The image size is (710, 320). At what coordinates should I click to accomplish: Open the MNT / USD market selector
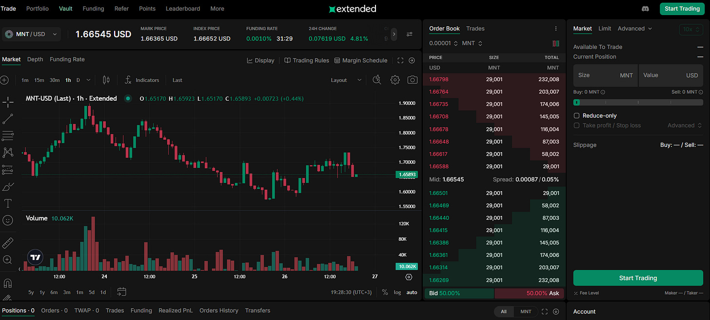[31, 34]
